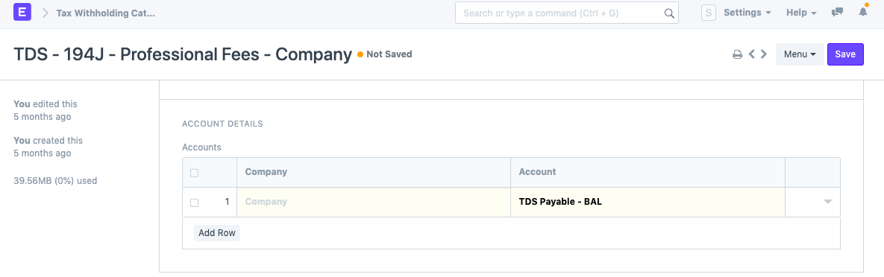Go to previous document arrow
The image size is (884, 277).
751,54
